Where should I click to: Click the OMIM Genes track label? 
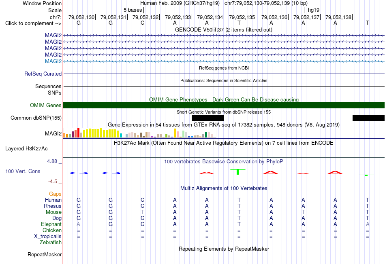coord(46,105)
